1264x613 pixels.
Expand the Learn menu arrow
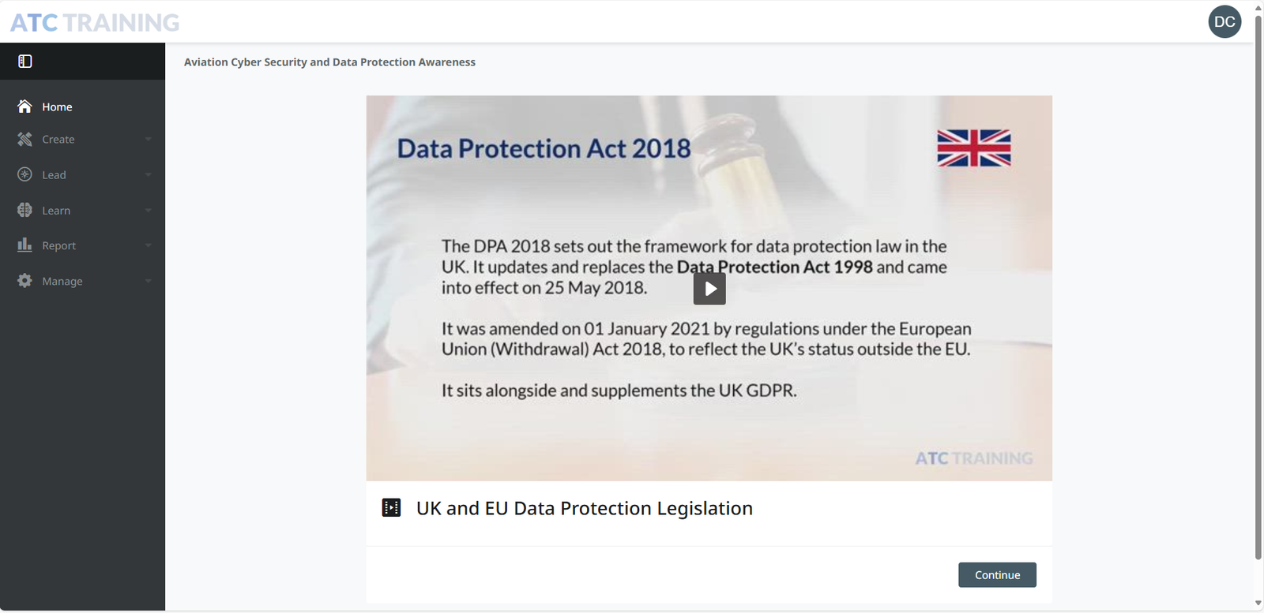[148, 211]
